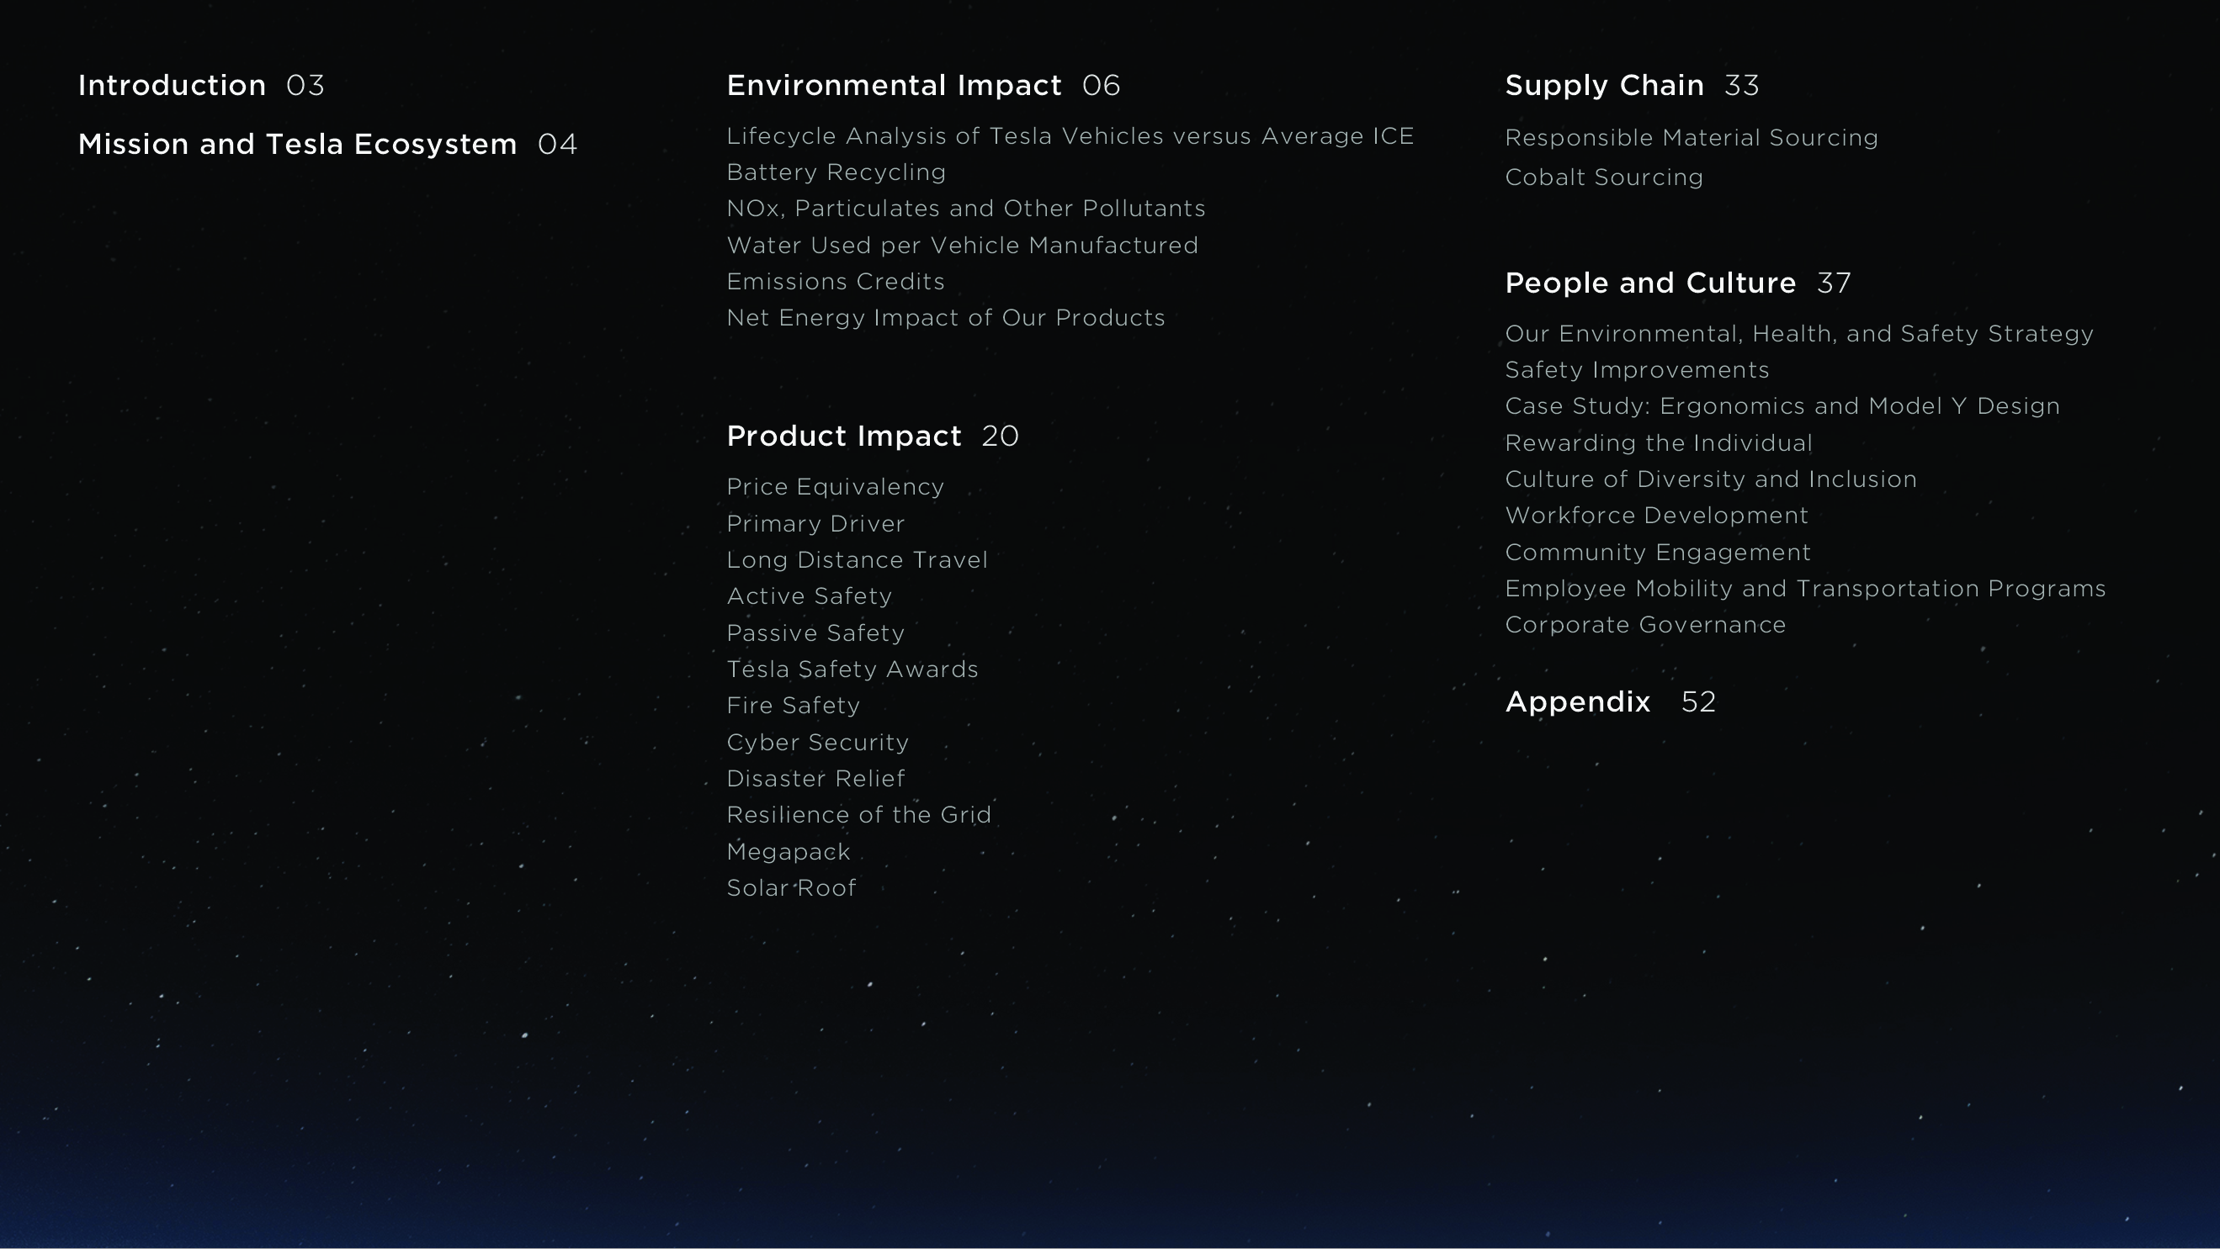
Task: Click Employee Mobility and Transportation Programs
Action: pyautogui.click(x=1805, y=588)
